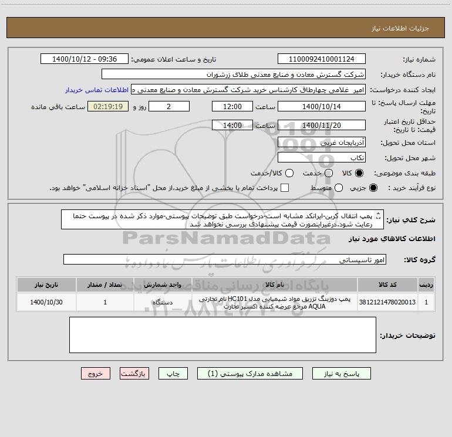This screenshot has height=437, width=452.
Task: Click the پاسخ به نیاز button
Action: [341, 373]
